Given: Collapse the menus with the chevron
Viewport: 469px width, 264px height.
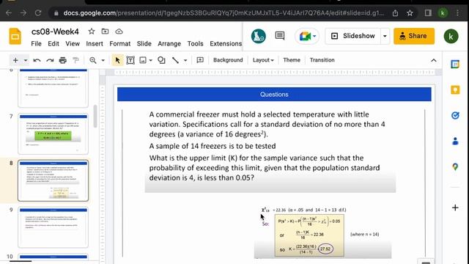Looking at the screenshot, I should (433, 60).
